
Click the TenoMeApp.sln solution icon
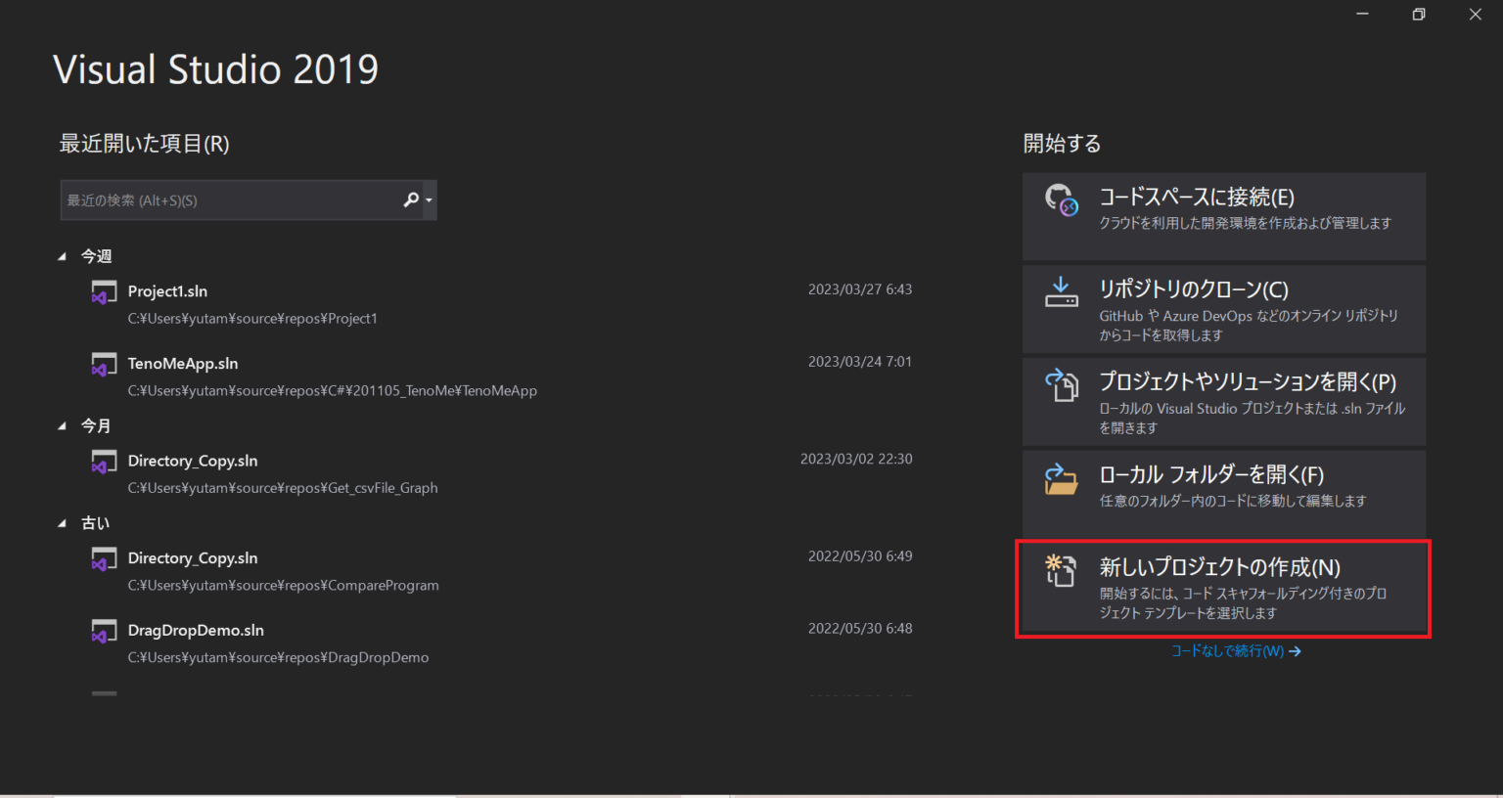point(104,364)
